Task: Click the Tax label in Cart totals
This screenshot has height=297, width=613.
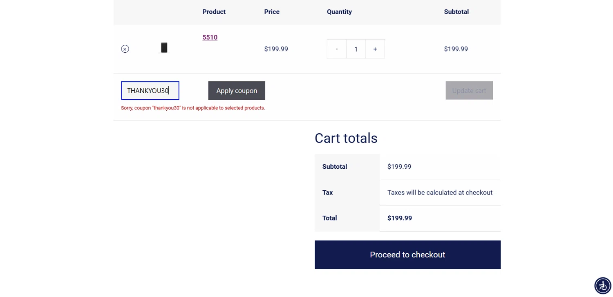Action: point(327,192)
